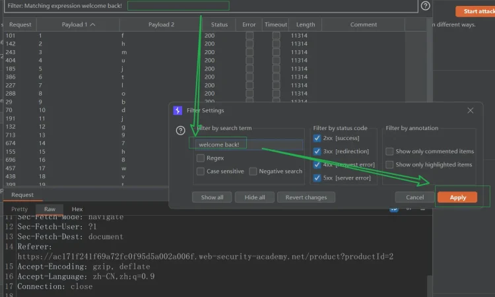Check Show only highlighted items
Screen dimensions: 495x297
389,164
